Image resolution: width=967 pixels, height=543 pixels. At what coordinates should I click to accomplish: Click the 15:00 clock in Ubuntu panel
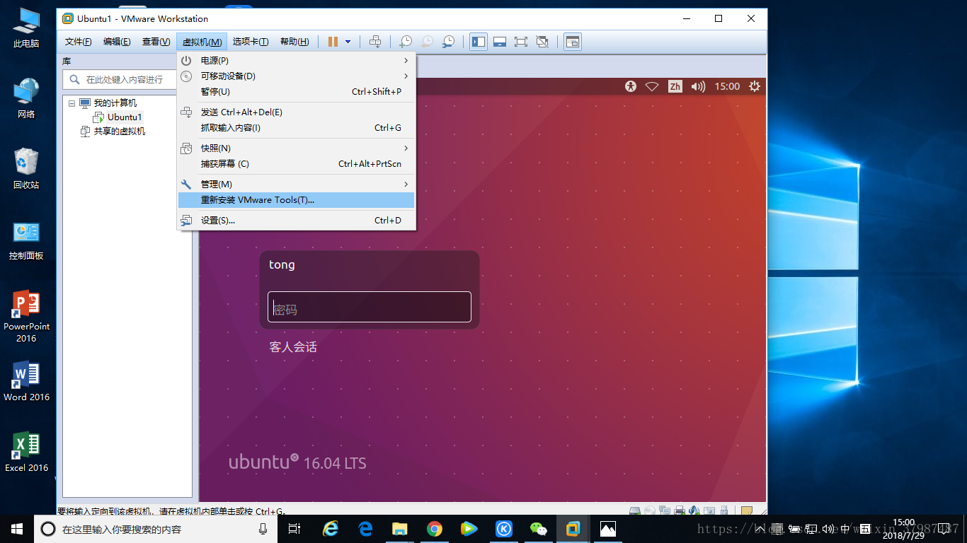pyautogui.click(x=727, y=86)
